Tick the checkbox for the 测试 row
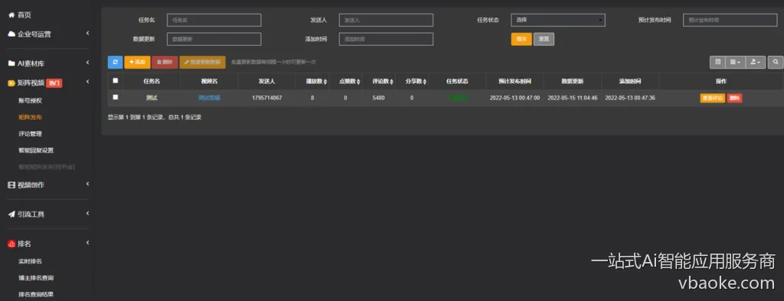Screen dimensions: 784x301 point(116,97)
